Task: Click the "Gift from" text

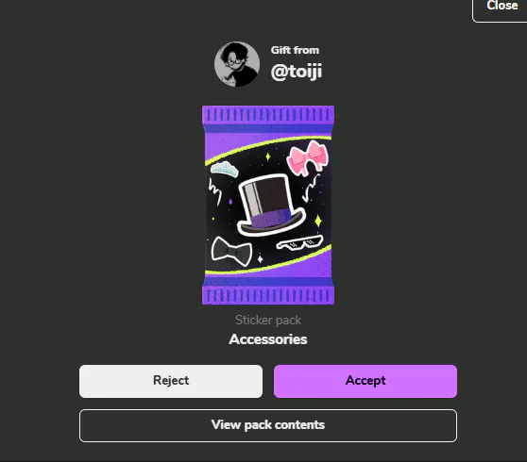Action: click(x=295, y=50)
